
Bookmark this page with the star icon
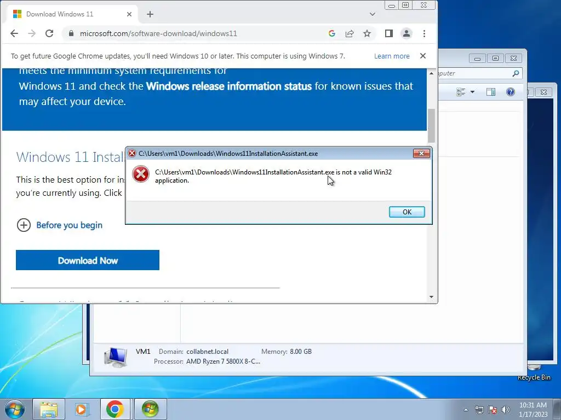[x=367, y=33]
